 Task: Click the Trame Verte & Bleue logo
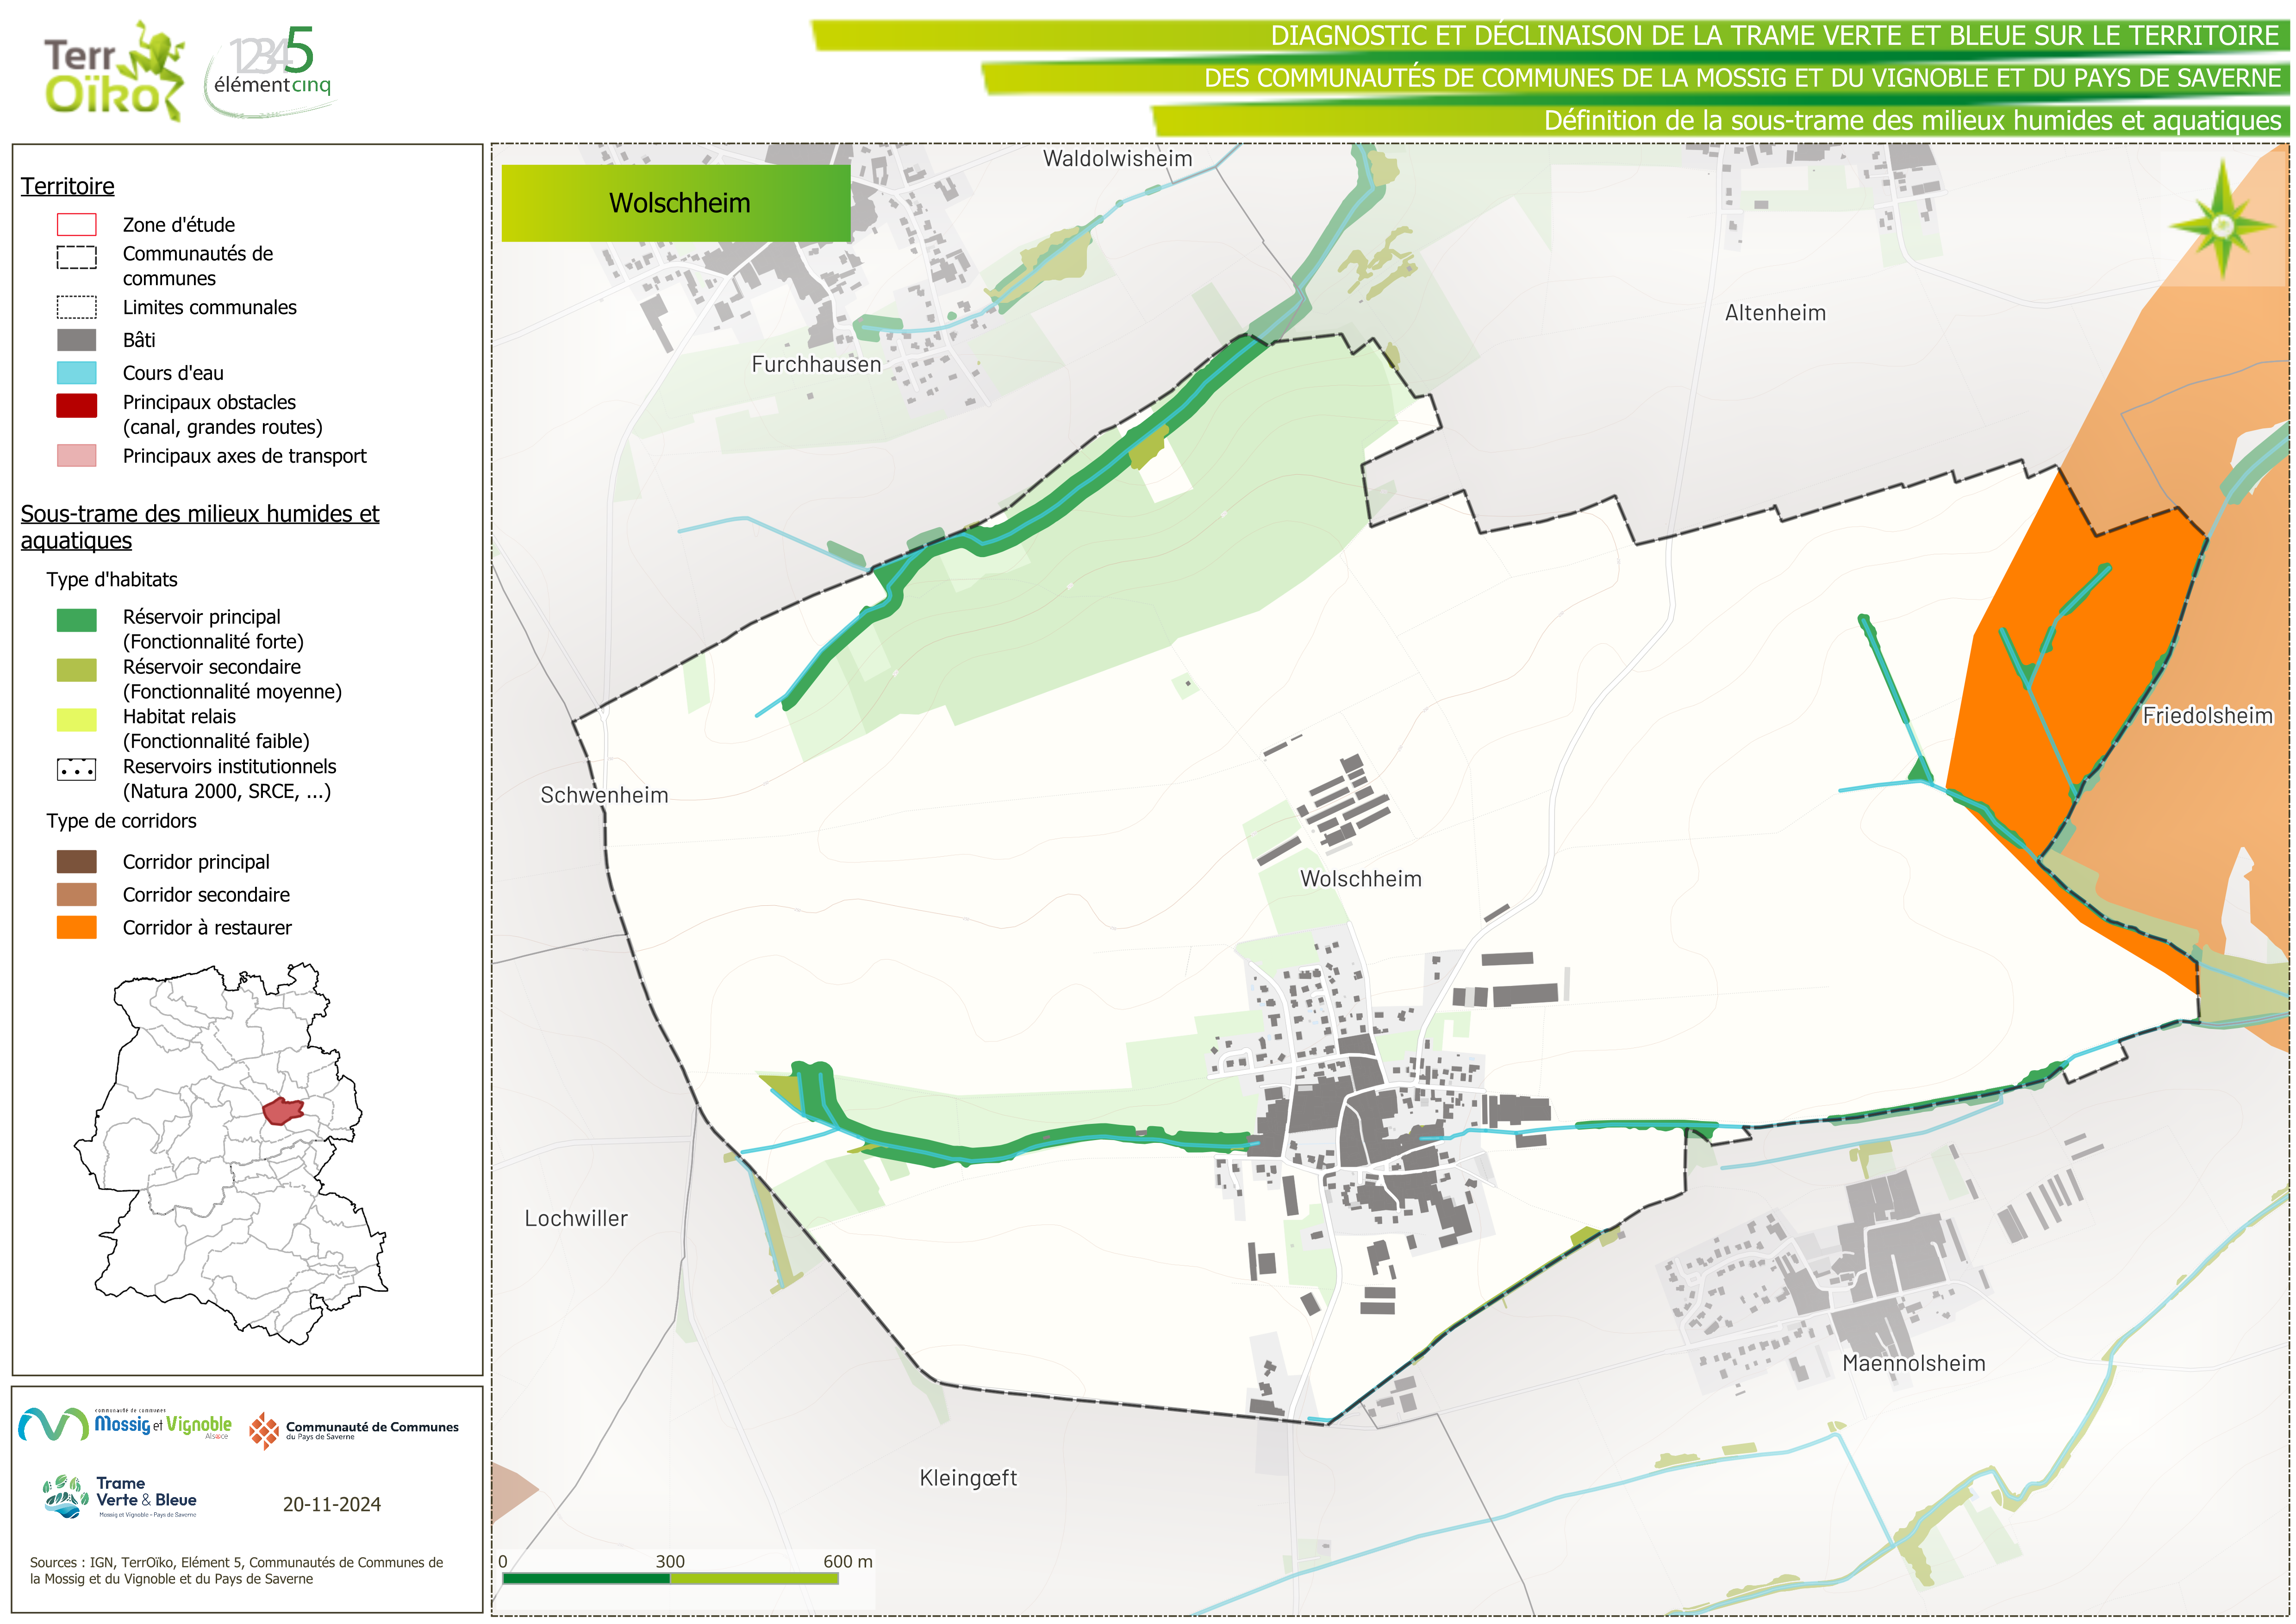pos(120,1497)
